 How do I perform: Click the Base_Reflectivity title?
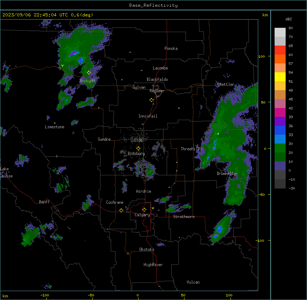pos(153,5)
